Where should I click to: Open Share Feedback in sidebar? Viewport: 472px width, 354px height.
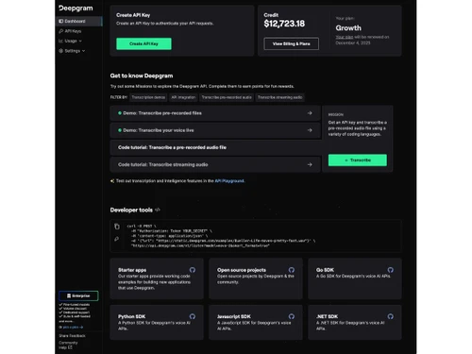(72, 336)
